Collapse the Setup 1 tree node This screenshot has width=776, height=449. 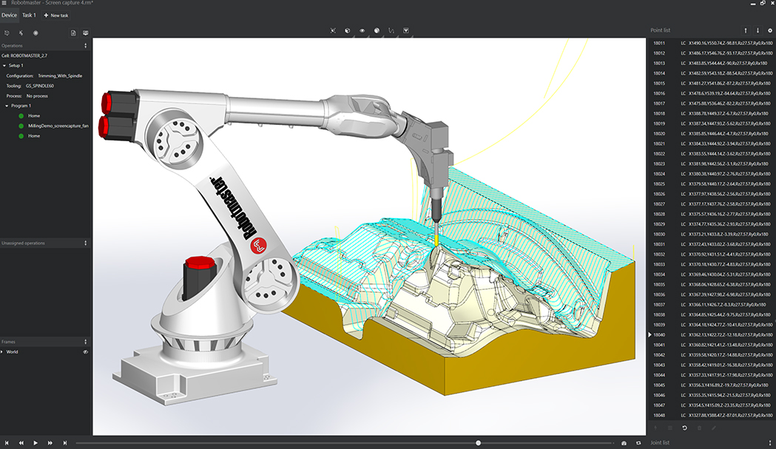point(4,65)
